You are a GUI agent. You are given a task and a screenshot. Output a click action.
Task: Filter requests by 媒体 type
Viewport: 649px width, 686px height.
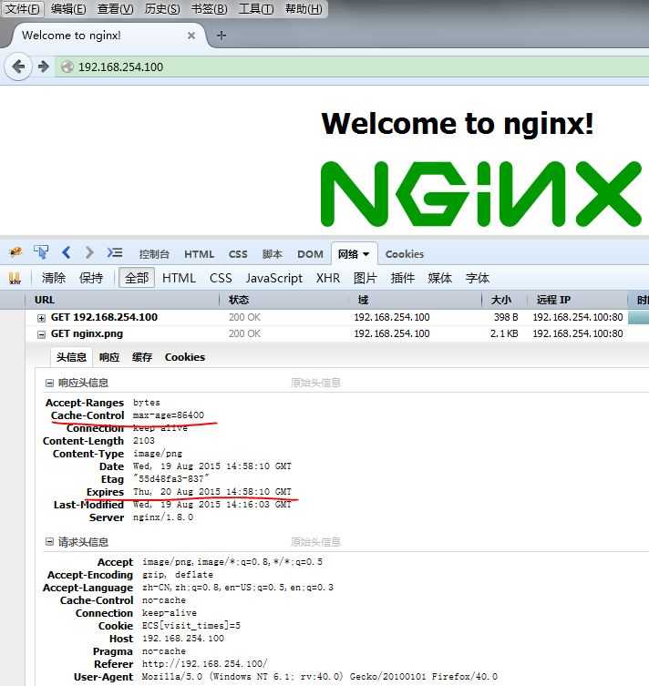point(440,278)
